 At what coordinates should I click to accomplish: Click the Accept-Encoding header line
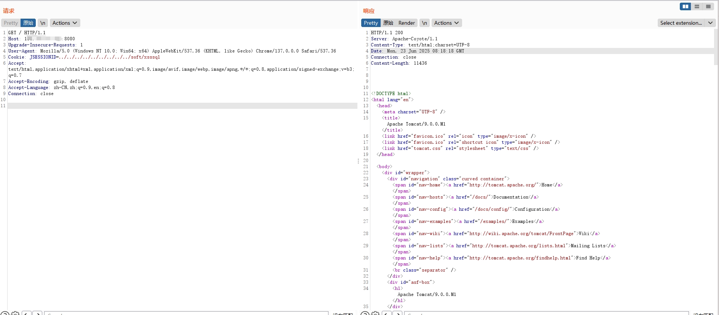pyautogui.click(x=48, y=81)
